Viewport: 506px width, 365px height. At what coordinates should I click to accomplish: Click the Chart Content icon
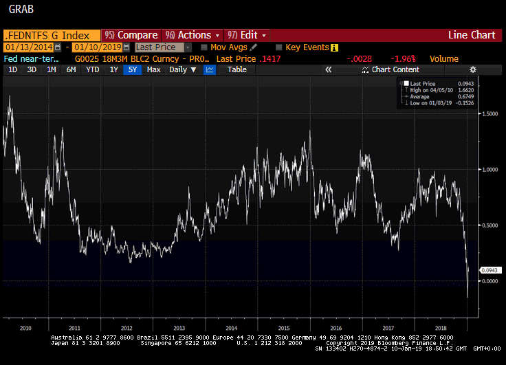(x=365, y=69)
